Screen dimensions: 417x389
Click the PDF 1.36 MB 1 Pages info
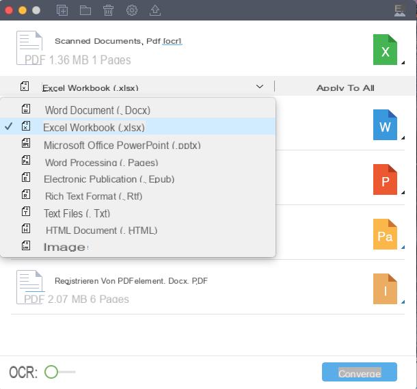(x=77, y=60)
